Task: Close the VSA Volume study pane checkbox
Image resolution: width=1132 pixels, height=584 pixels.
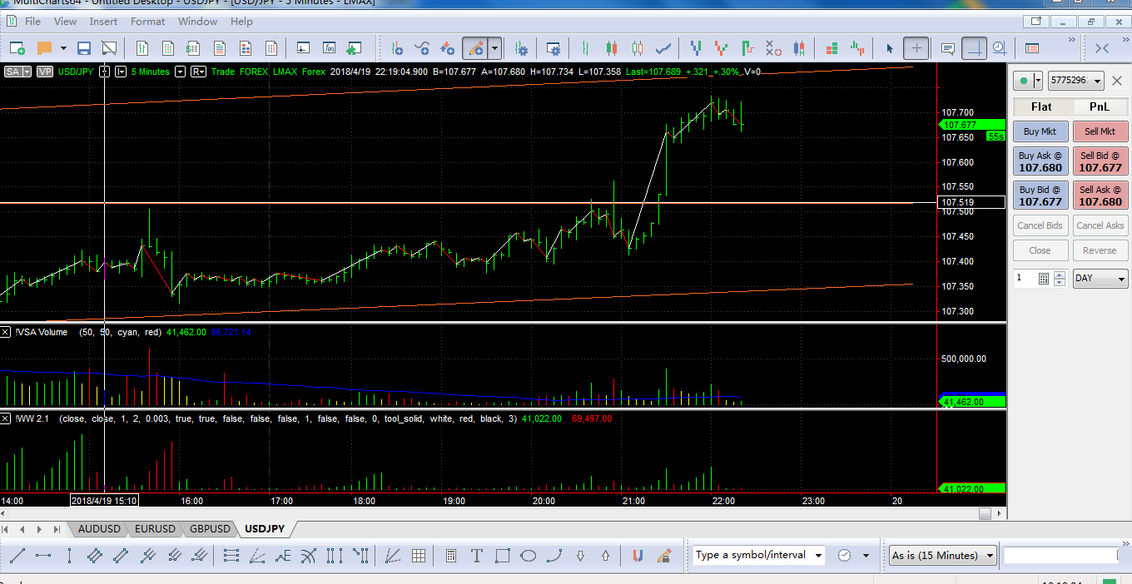Action: [x=5, y=332]
